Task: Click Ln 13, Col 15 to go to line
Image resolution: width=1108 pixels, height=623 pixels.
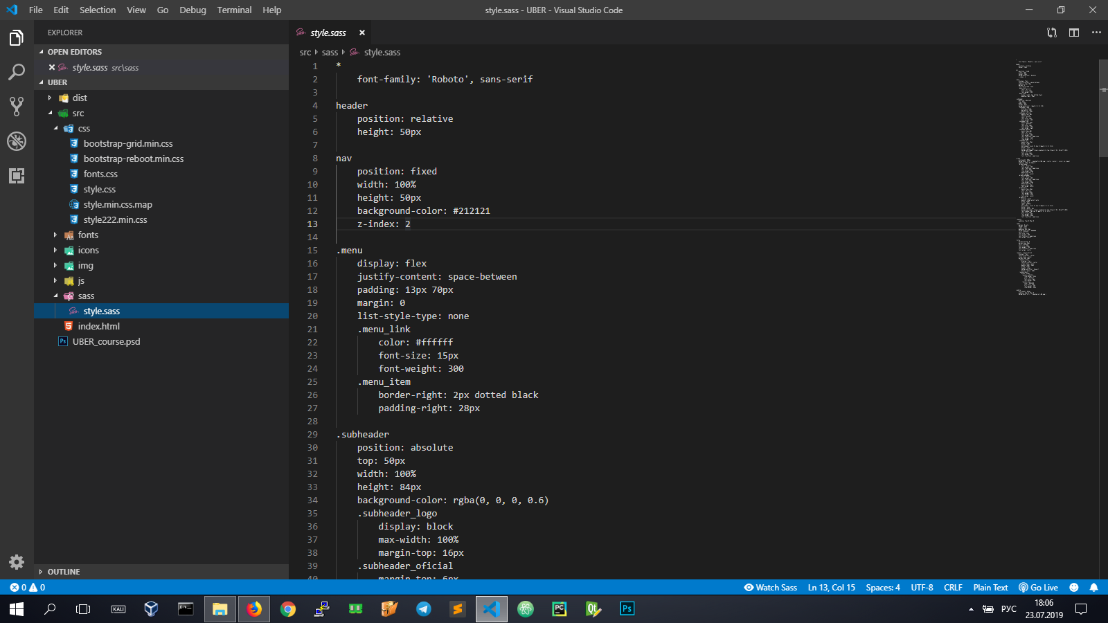Action: tap(832, 587)
